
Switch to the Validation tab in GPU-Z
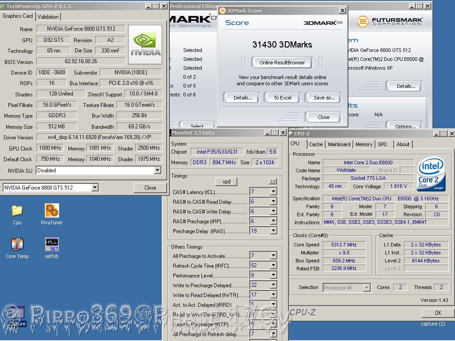click(48, 16)
